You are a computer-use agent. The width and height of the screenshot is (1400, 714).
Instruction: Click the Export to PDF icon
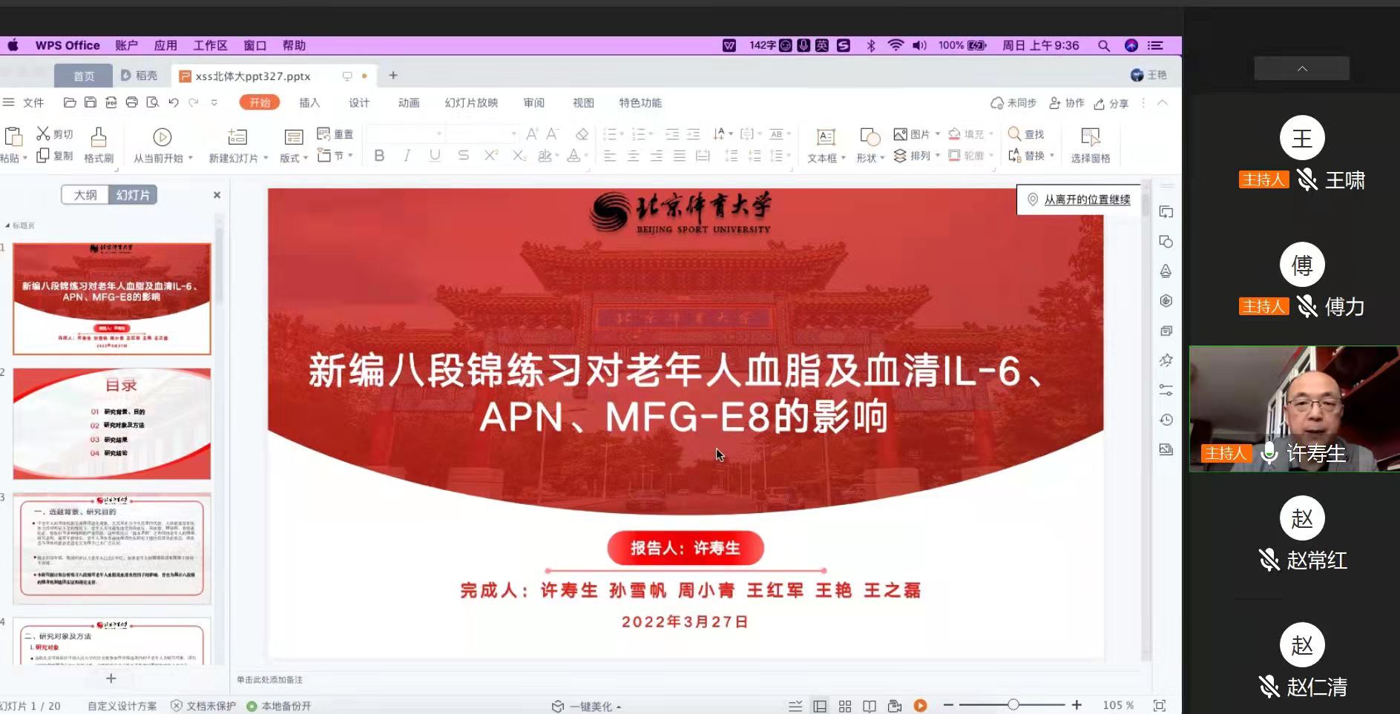pos(111,102)
